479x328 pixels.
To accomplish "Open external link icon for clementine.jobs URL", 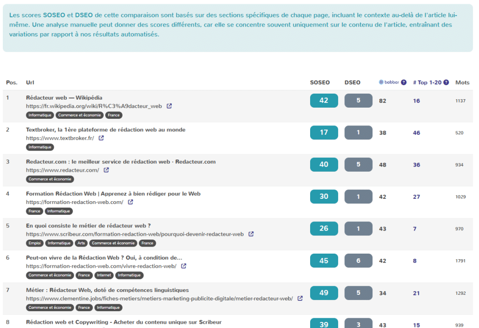I will [300, 299].
